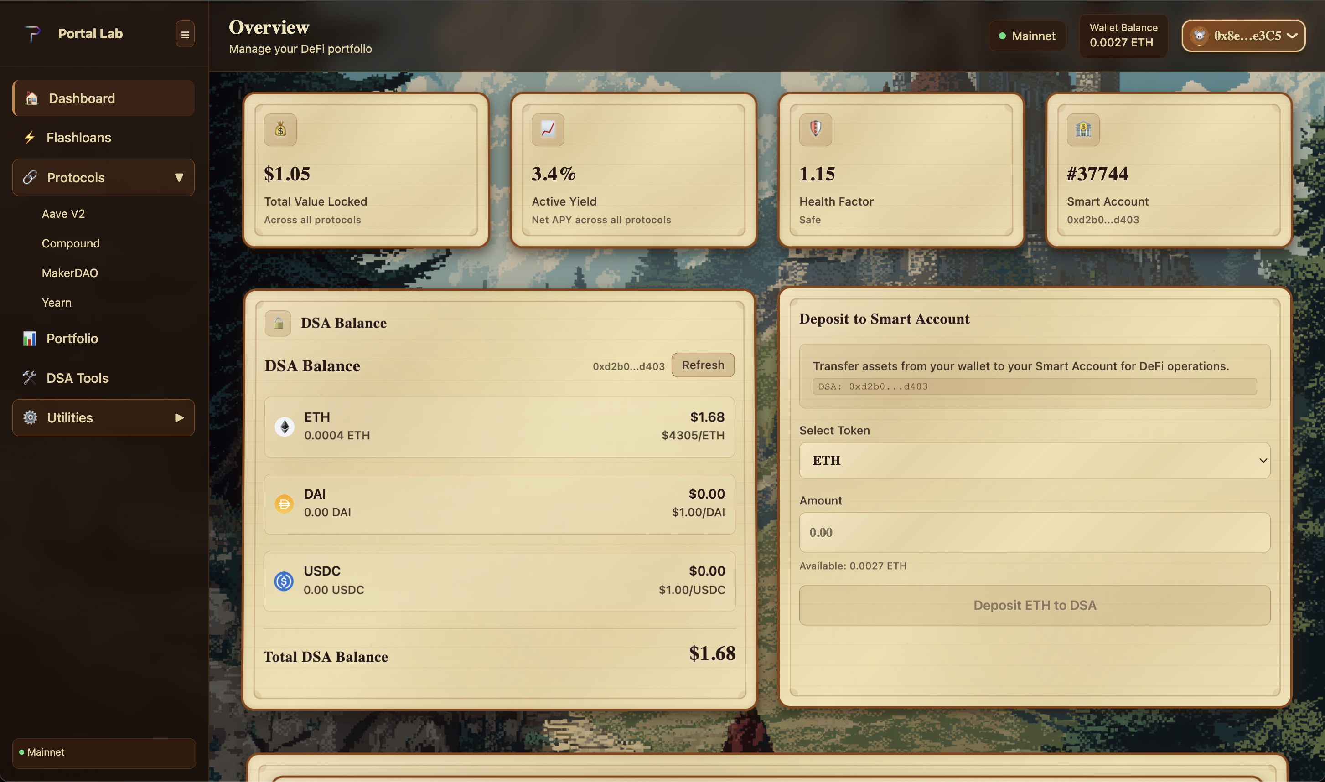Click the USDC token icon
The height and width of the screenshot is (782, 1325).
pyautogui.click(x=284, y=581)
